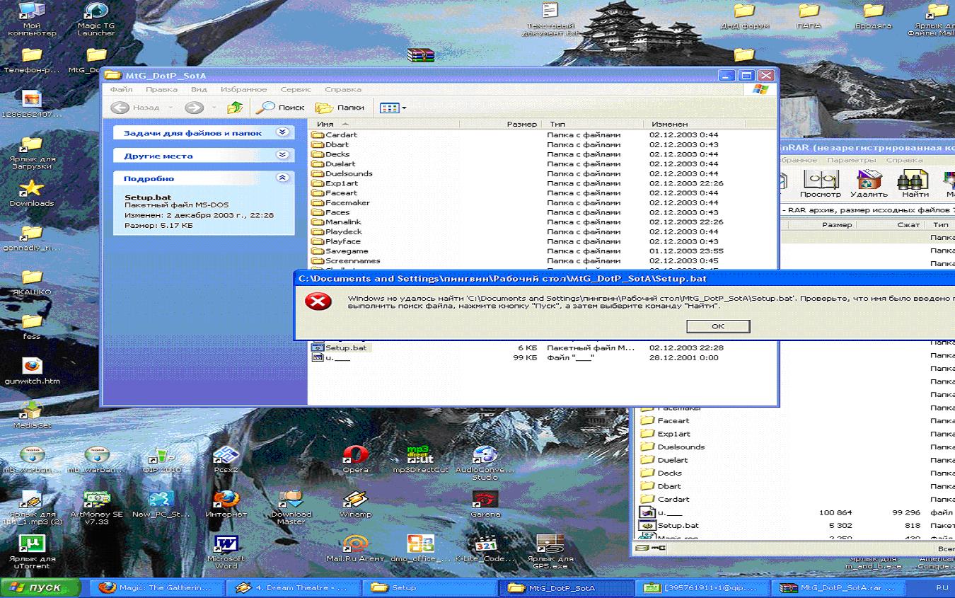Select the MediaGet desktop icon
Viewport: 955px width, 598px height.
click(x=32, y=415)
